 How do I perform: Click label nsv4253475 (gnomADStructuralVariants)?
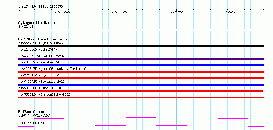[52, 69]
